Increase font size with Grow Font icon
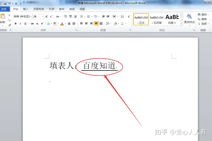 click(x=47, y=16)
